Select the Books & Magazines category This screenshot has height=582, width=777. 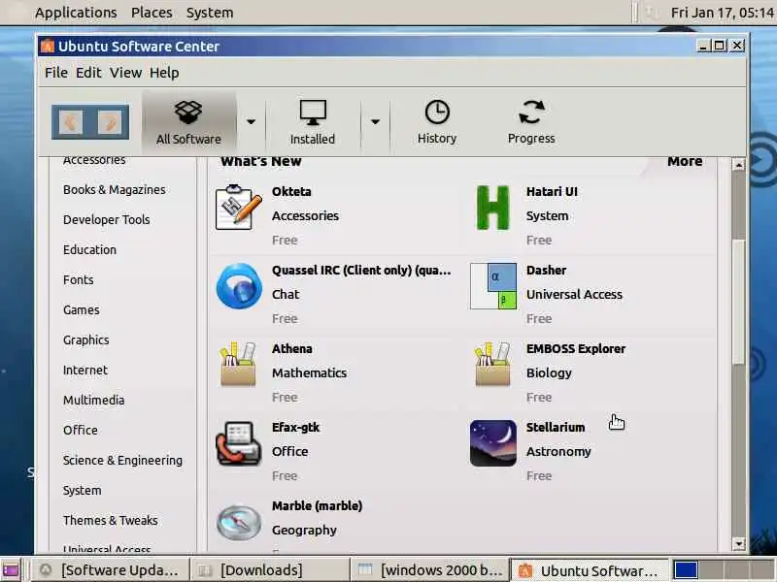tap(115, 190)
